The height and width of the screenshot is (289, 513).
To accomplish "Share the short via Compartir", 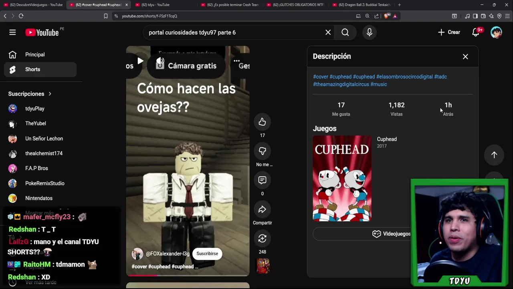I will click(262, 210).
